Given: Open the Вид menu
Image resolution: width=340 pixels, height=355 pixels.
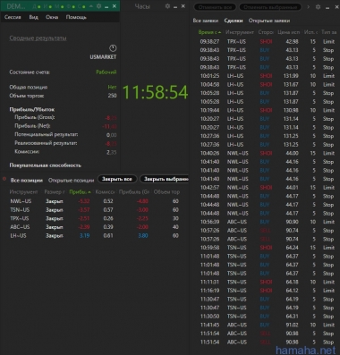Looking at the screenshot, I should point(33,17).
